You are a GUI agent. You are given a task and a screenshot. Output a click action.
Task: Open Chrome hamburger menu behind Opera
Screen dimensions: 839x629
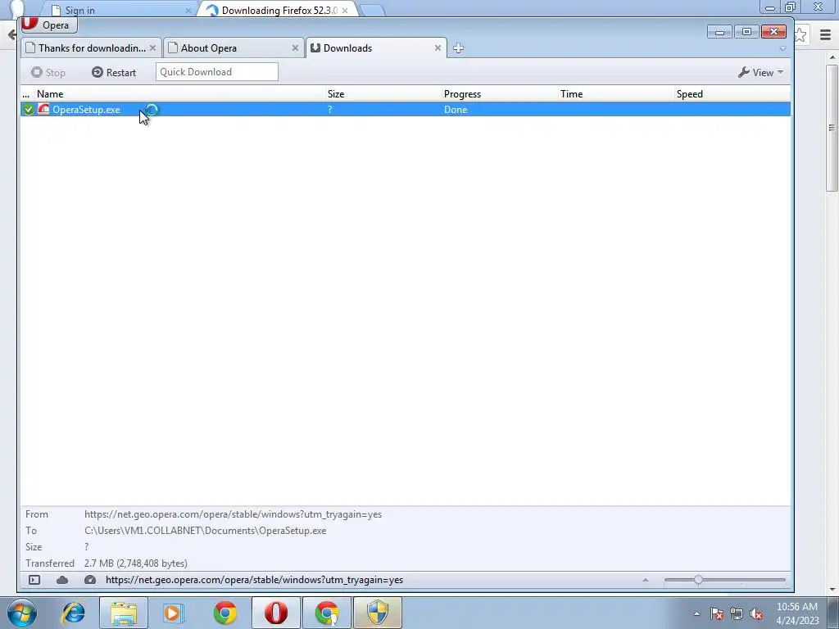point(826,35)
